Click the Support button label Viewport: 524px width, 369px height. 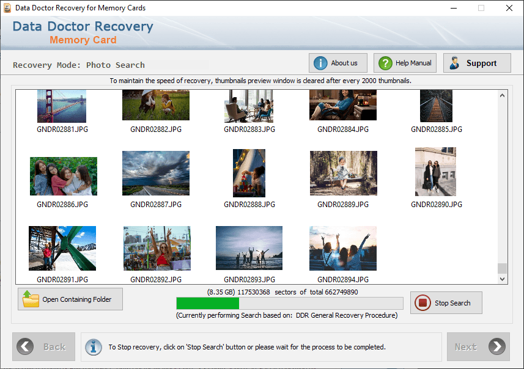coord(481,63)
